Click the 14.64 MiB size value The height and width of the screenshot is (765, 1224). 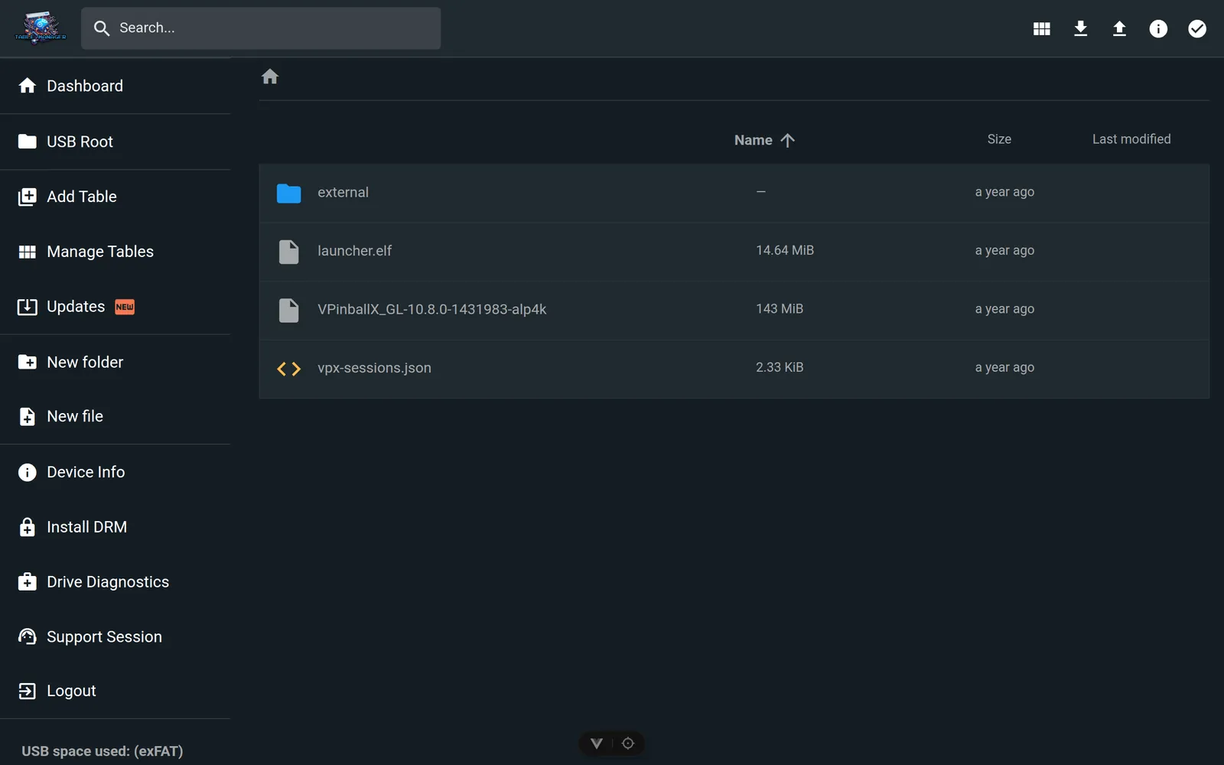coord(785,250)
